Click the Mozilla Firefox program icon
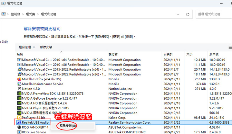 [x=19, y=79]
